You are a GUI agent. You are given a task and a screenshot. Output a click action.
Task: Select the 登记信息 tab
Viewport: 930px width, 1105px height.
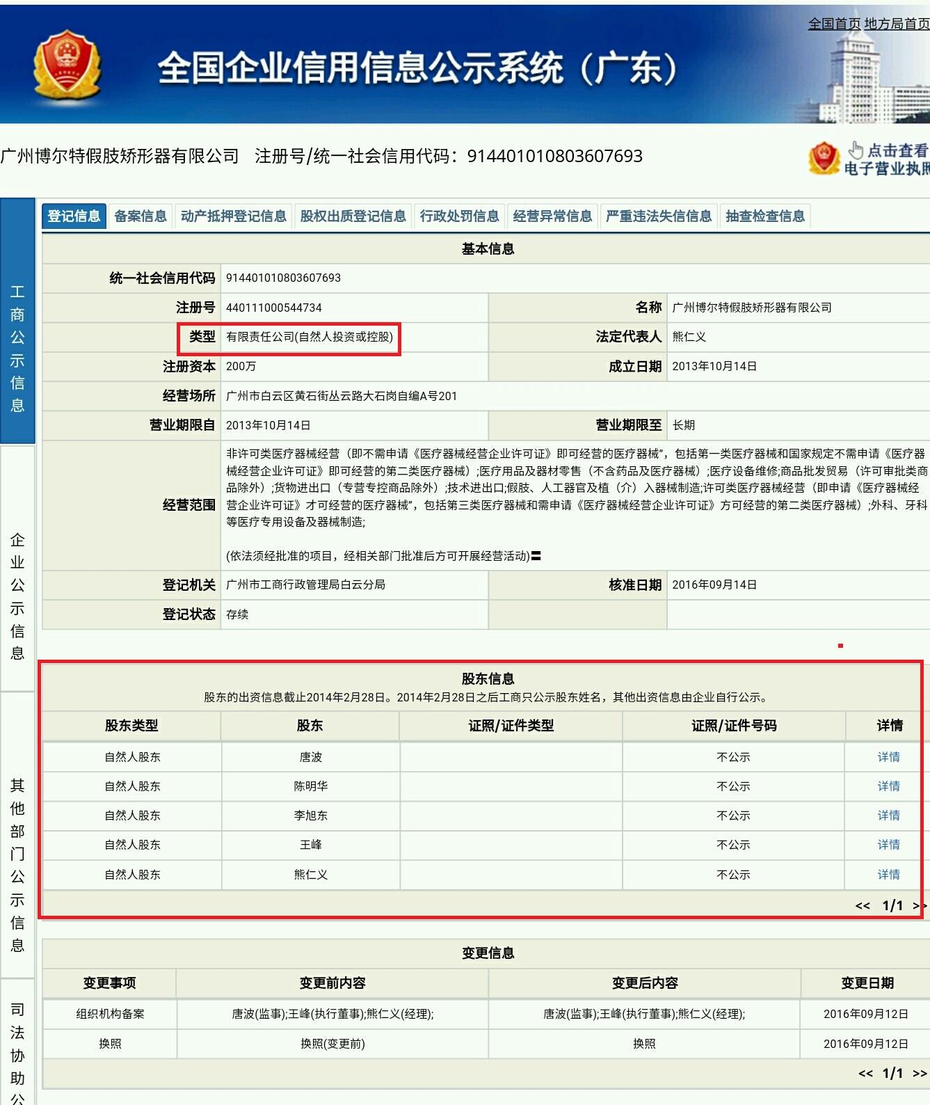pos(74,216)
